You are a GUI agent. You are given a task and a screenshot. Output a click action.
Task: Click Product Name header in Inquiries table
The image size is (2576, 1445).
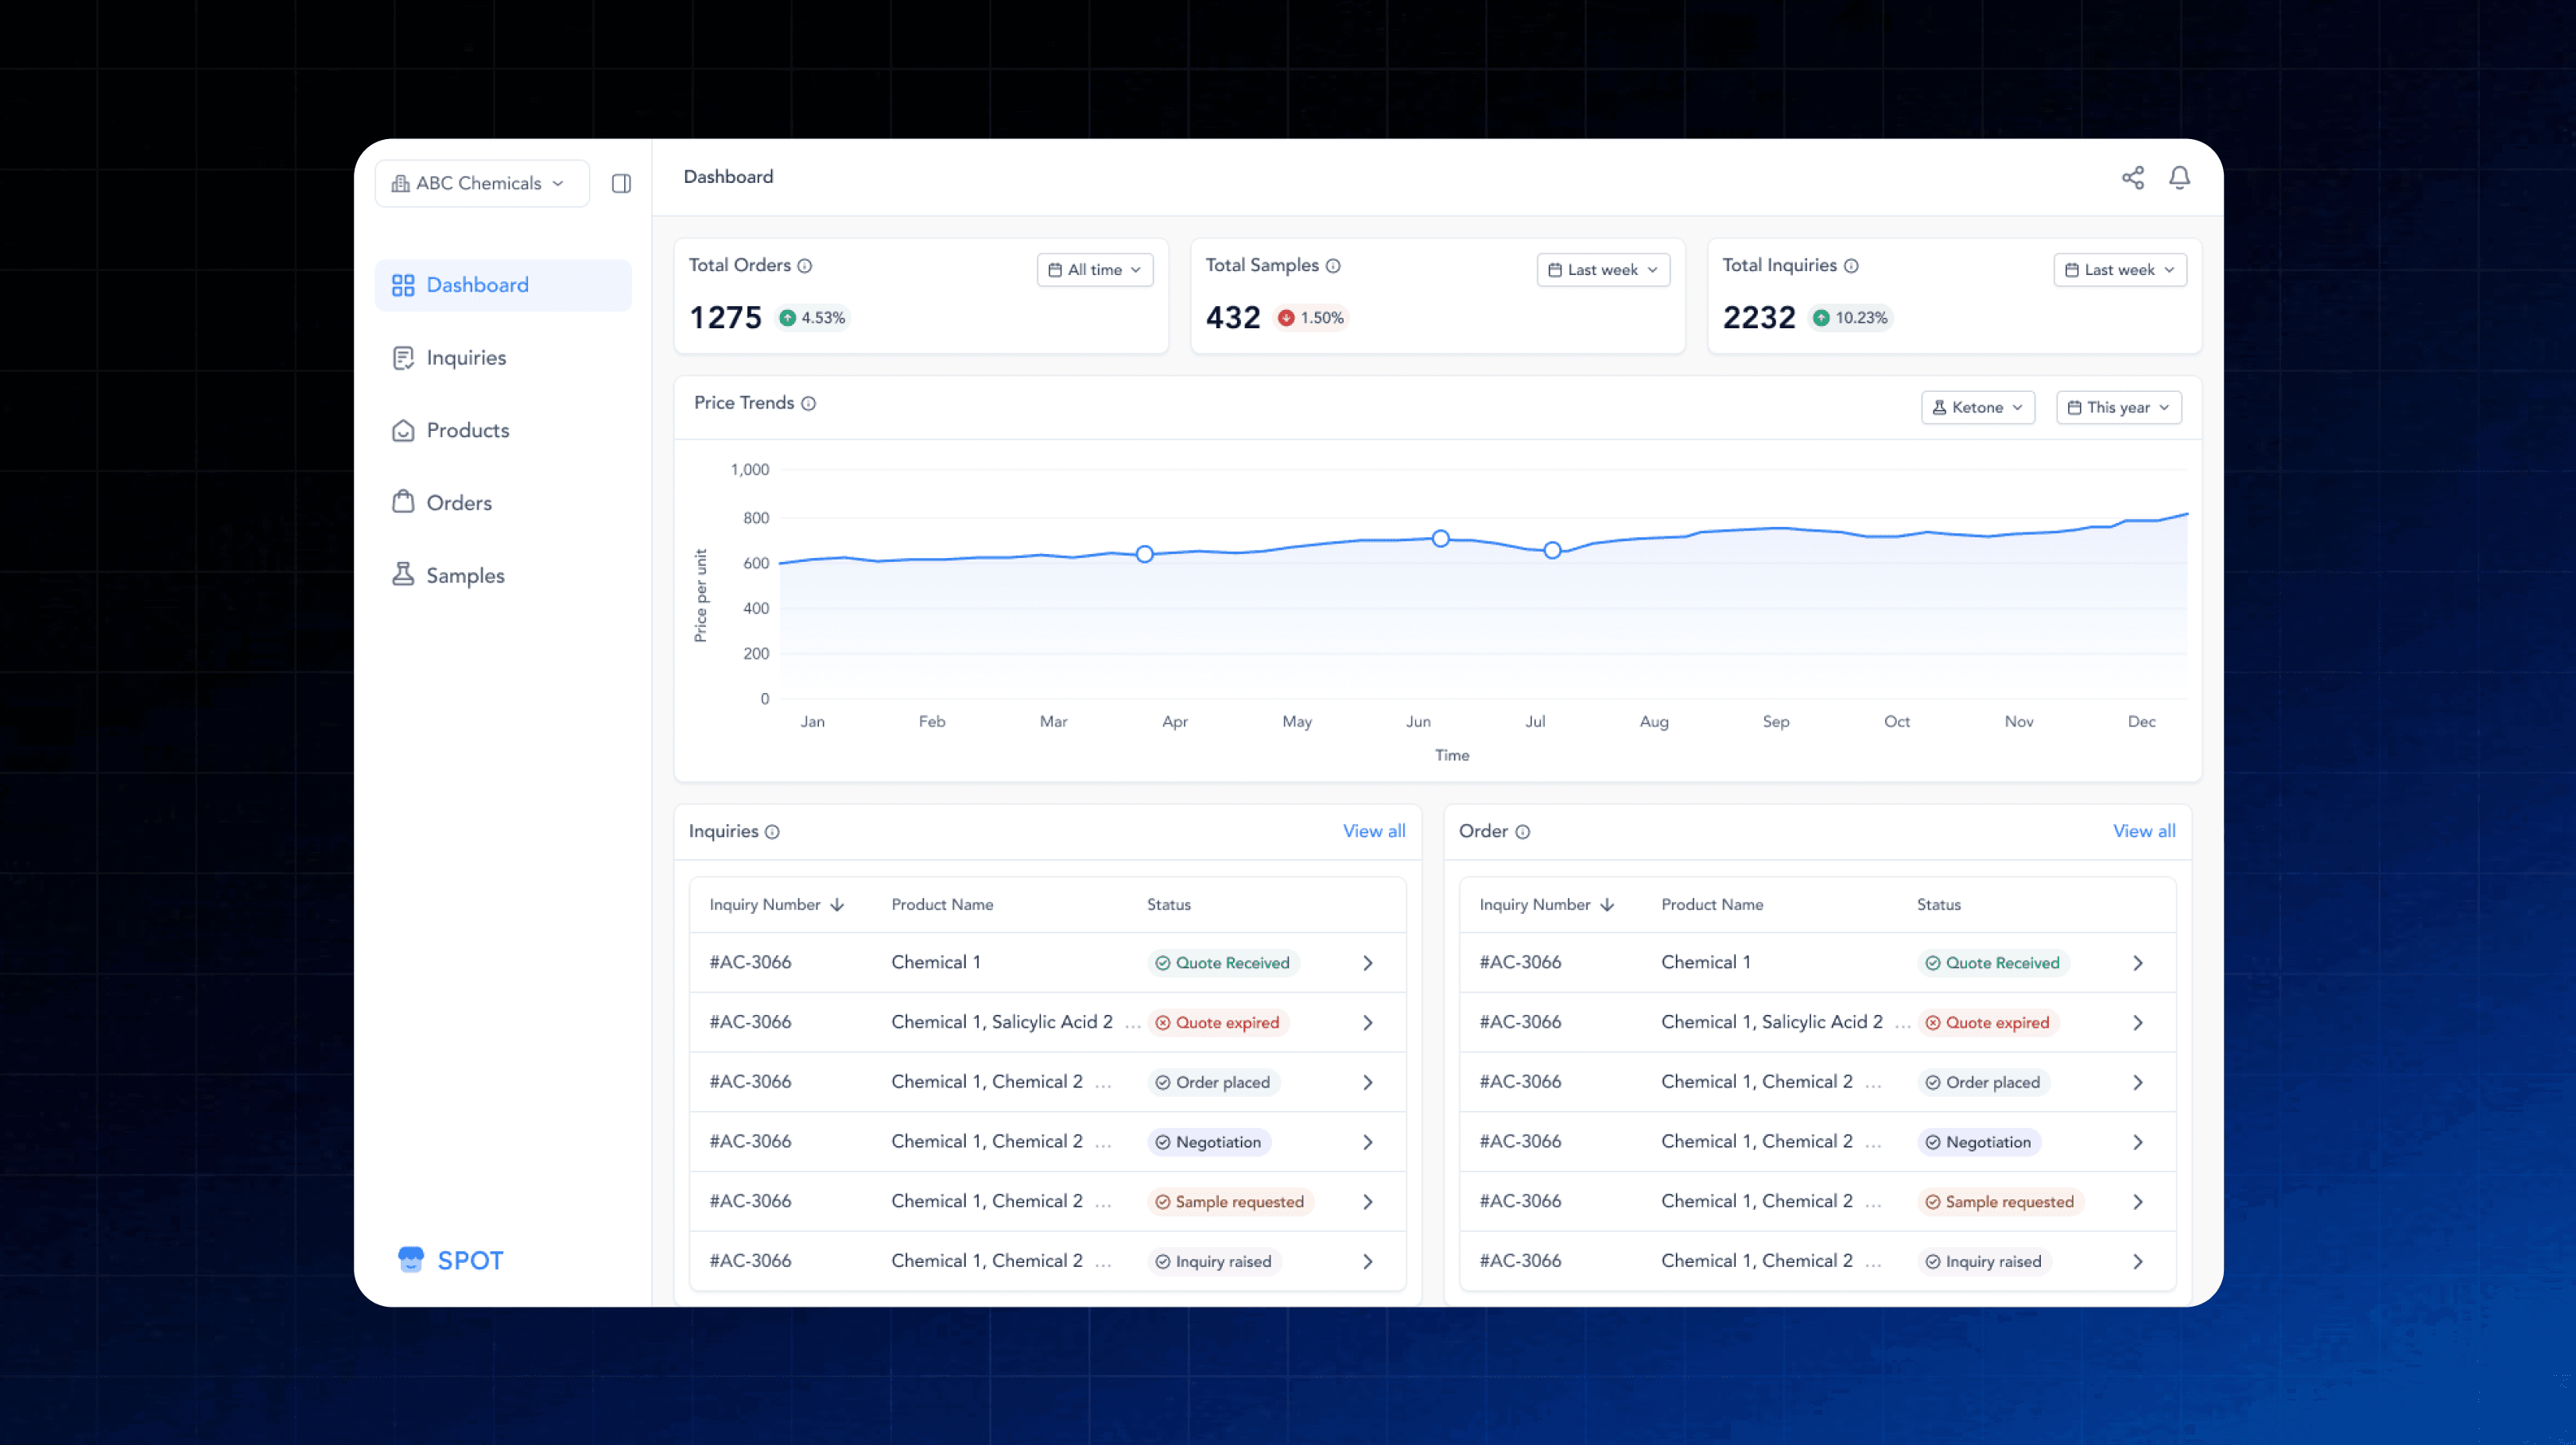point(942,905)
